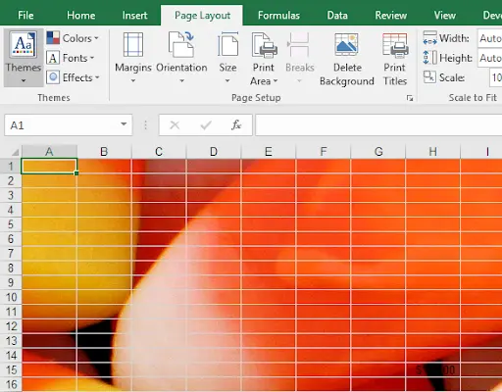This screenshot has width=502, height=392.
Task: Click the Print Titles icon
Action: tap(395, 44)
